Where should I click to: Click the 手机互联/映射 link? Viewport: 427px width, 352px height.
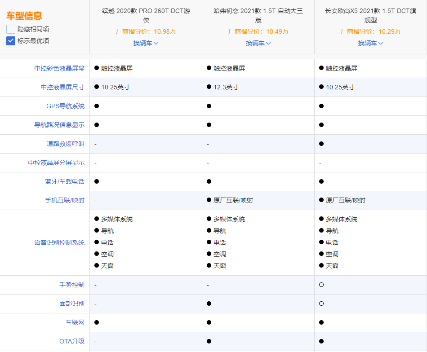65,201
